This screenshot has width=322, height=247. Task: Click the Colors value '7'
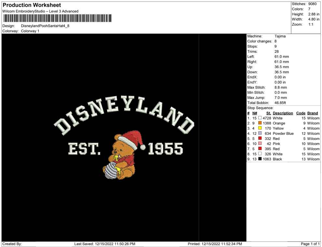(309, 9)
